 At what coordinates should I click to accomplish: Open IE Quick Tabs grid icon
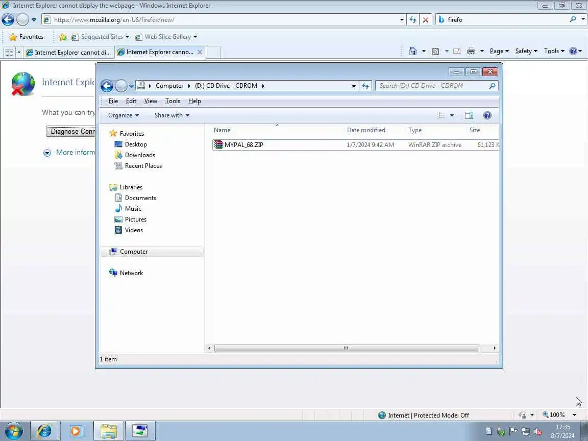9,53
